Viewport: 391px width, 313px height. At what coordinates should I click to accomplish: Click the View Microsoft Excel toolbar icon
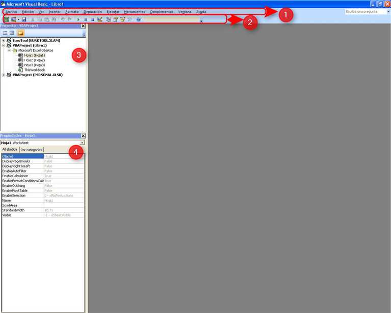[7, 19]
